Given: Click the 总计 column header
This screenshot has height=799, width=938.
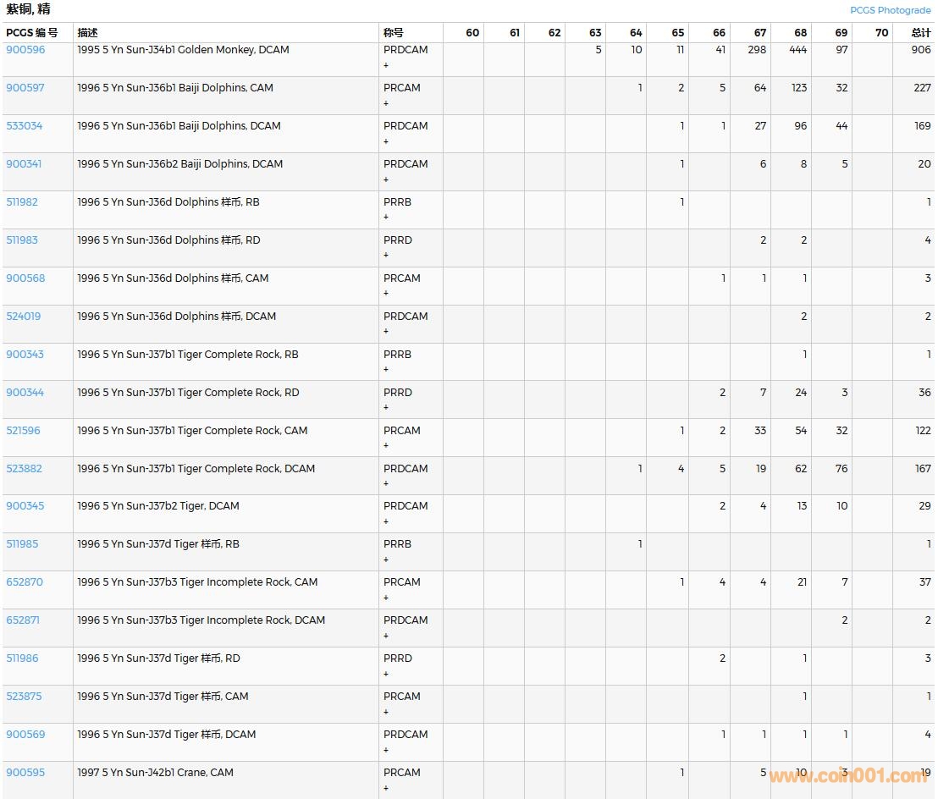Looking at the screenshot, I should [920, 33].
